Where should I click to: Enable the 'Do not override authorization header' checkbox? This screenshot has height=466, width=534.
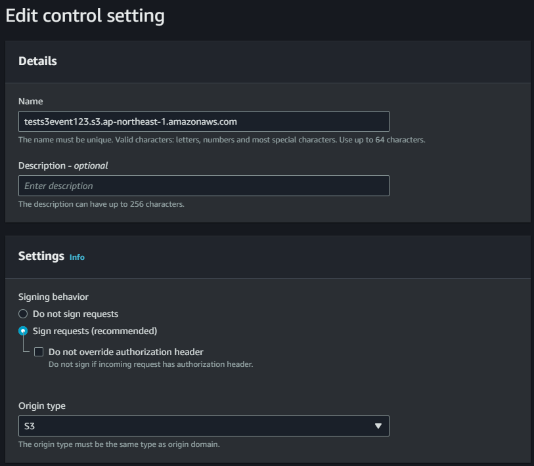point(39,352)
